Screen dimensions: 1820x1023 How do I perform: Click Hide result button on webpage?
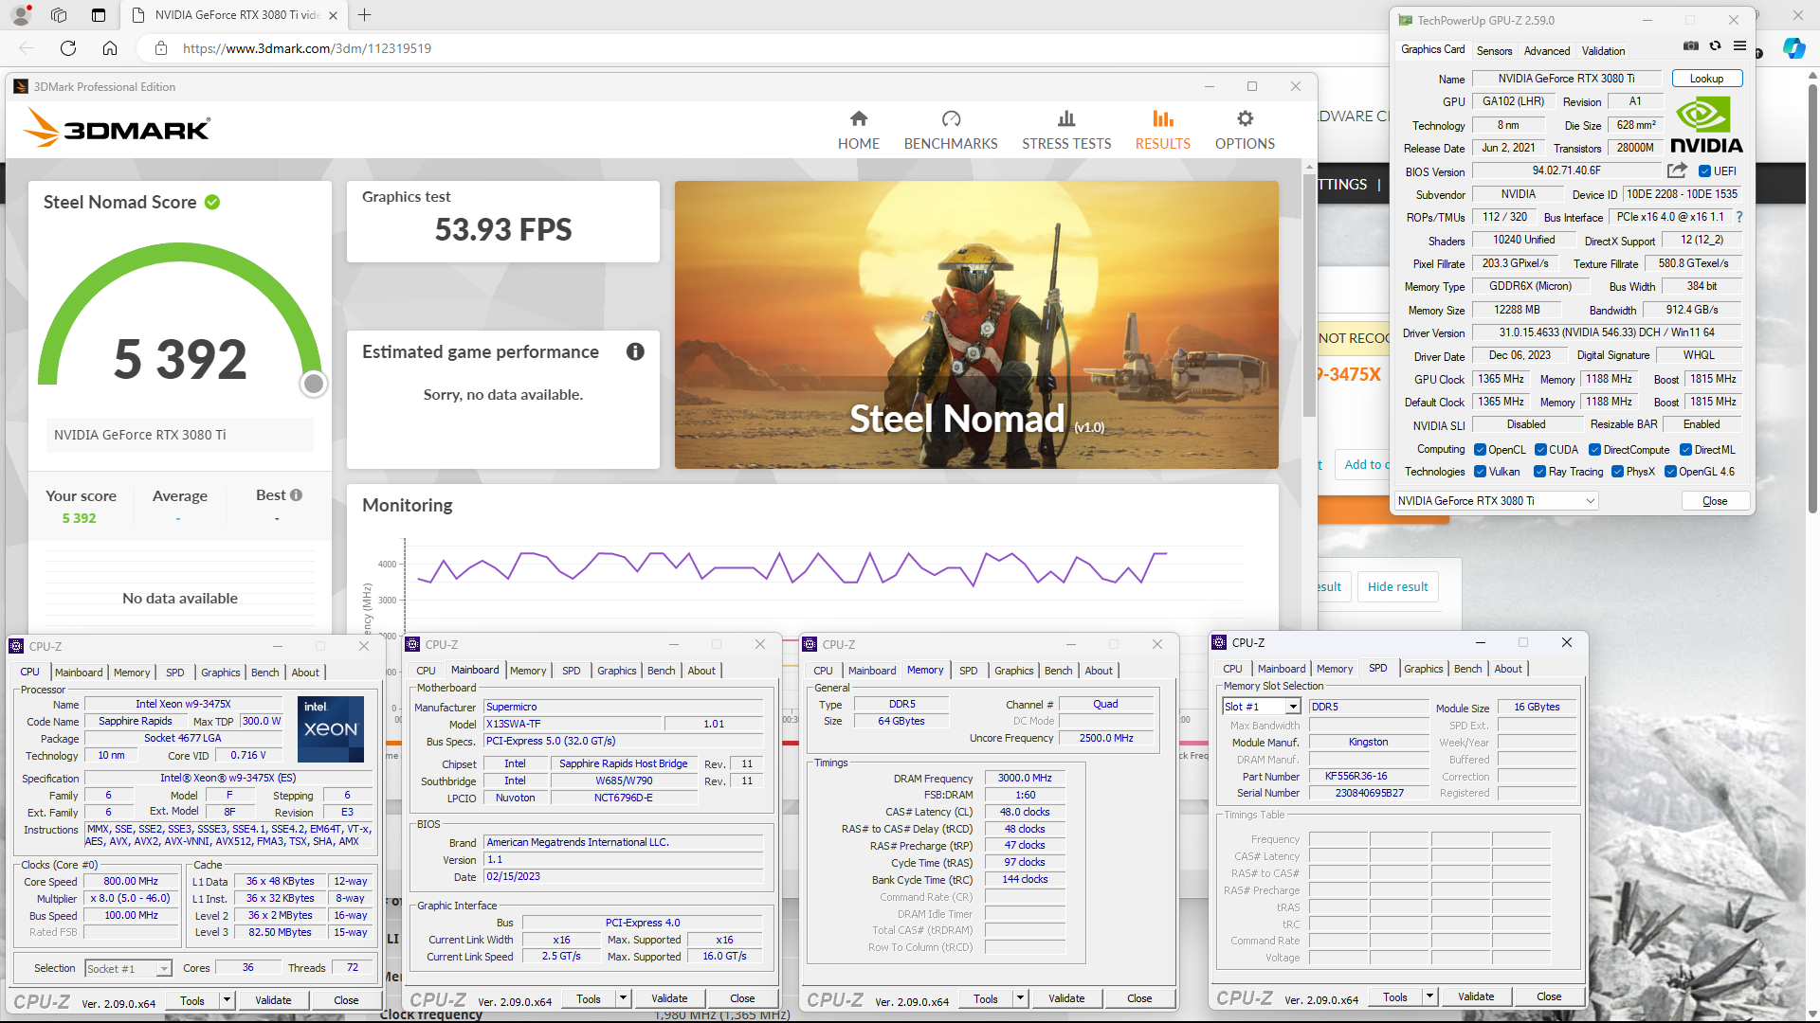(x=1397, y=587)
